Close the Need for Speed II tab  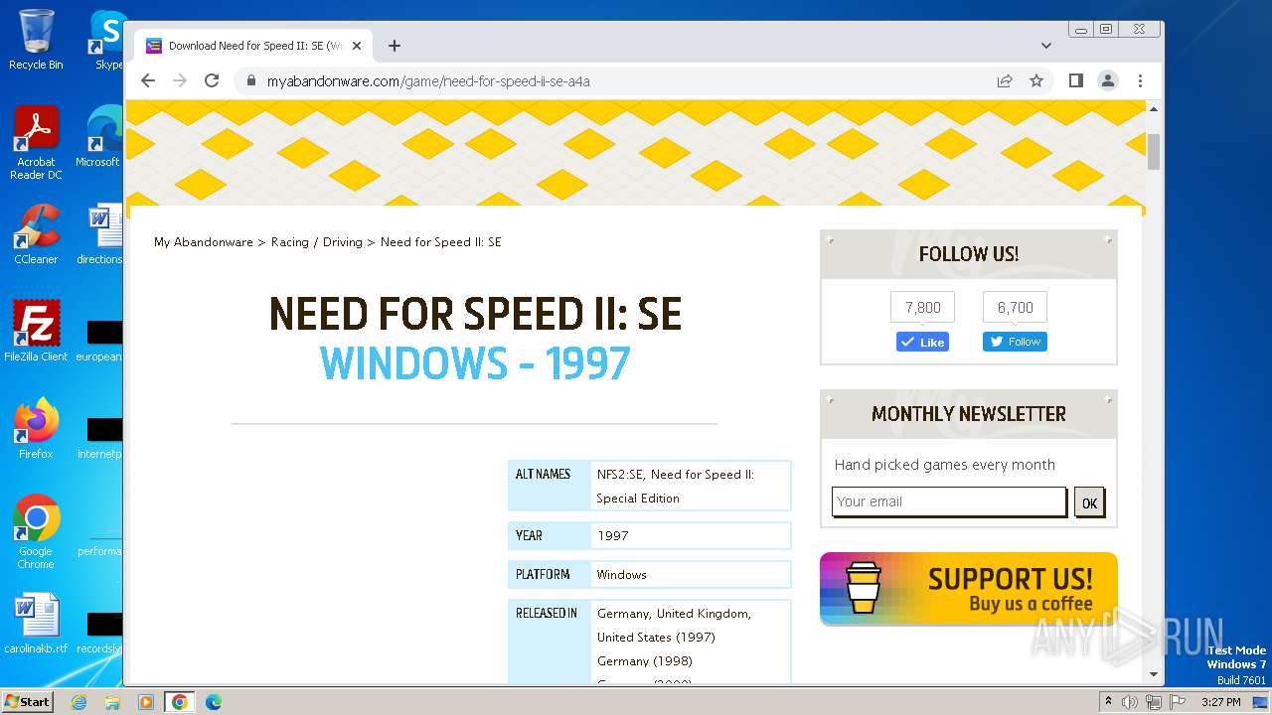[357, 46]
